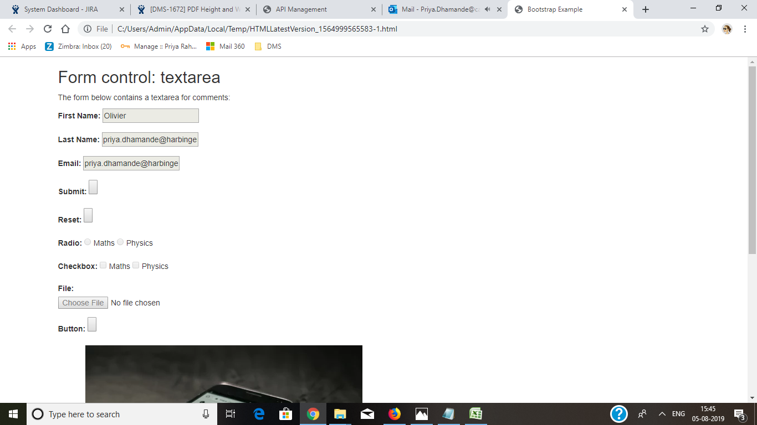Tick the Maths checkbox
The height and width of the screenshot is (425, 757).
(x=103, y=265)
